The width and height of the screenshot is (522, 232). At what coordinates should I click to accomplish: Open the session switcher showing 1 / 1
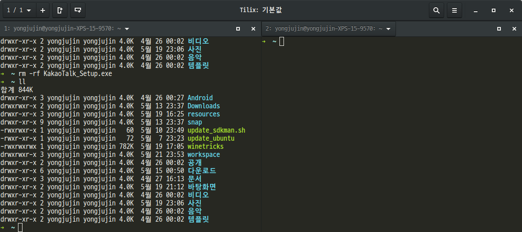coord(18,10)
